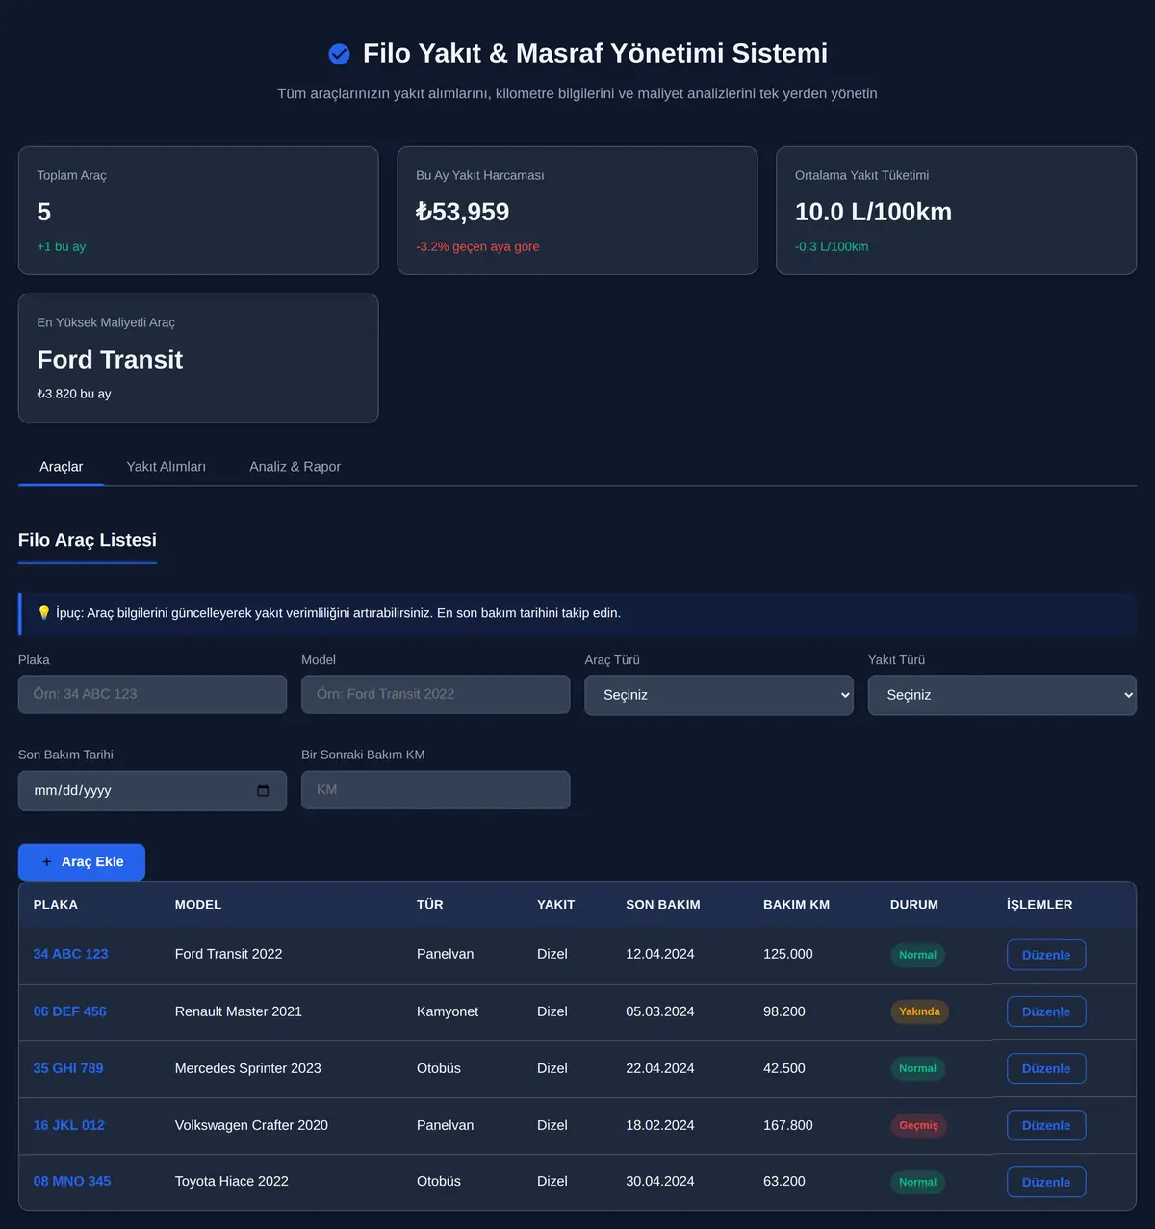Click Düzenle for Volkswagen Crafter 2020
Image resolution: width=1155 pixels, height=1229 pixels.
coord(1046,1125)
